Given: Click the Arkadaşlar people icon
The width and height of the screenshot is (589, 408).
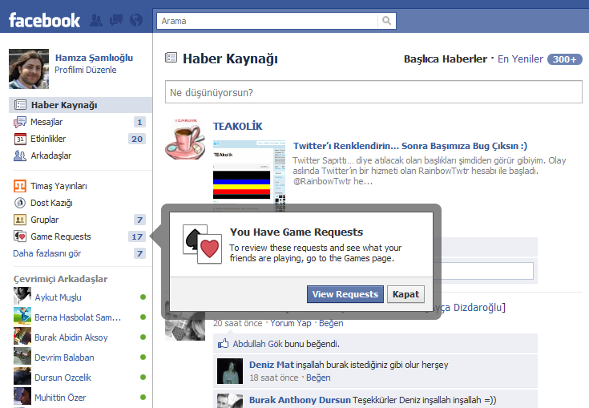Looking at the screenshot, I should pos(20,156).
